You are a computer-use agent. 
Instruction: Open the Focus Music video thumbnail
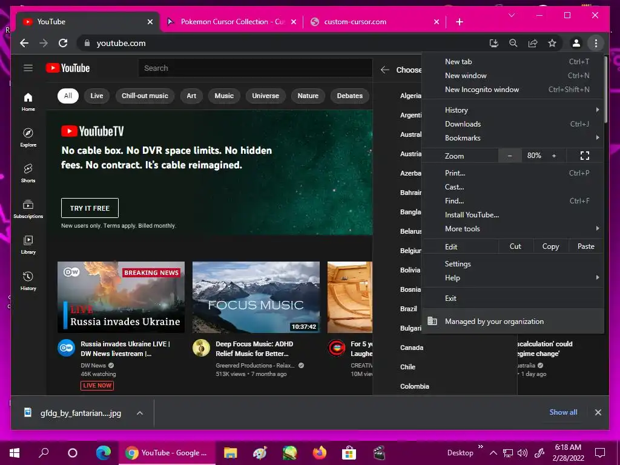256,297
